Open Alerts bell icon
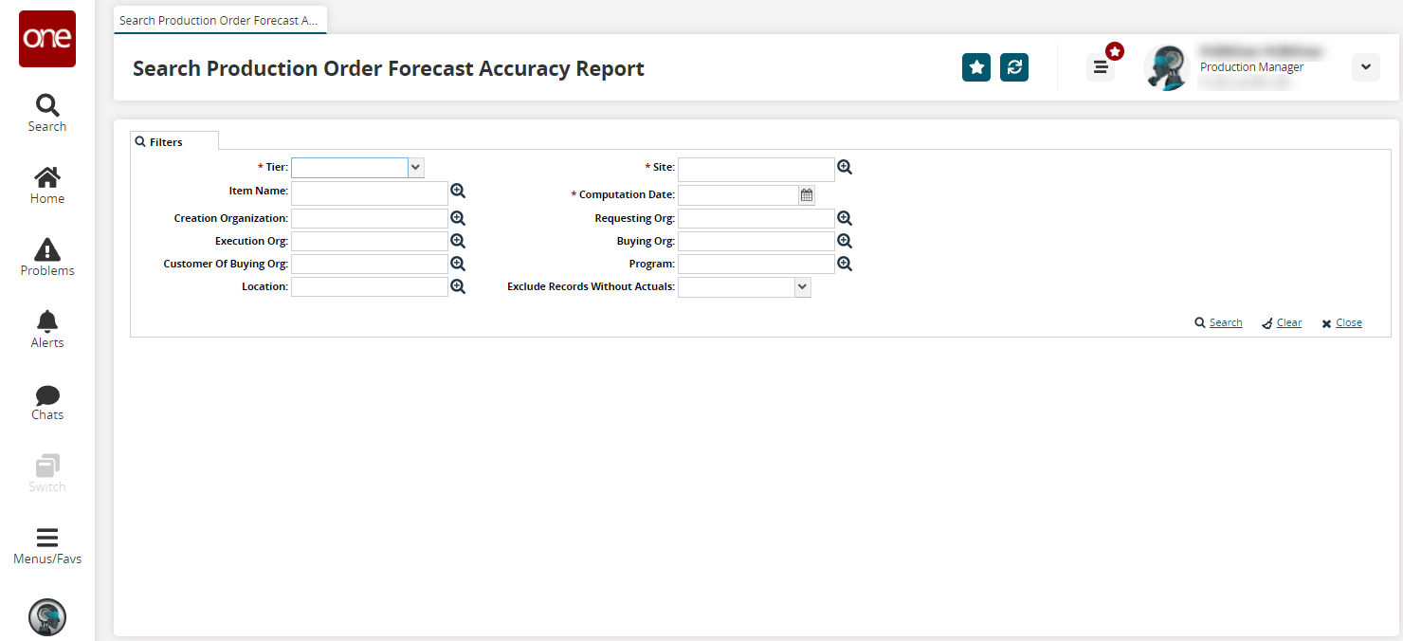Viewport: 1403px width, 641px height. point(46,321)
